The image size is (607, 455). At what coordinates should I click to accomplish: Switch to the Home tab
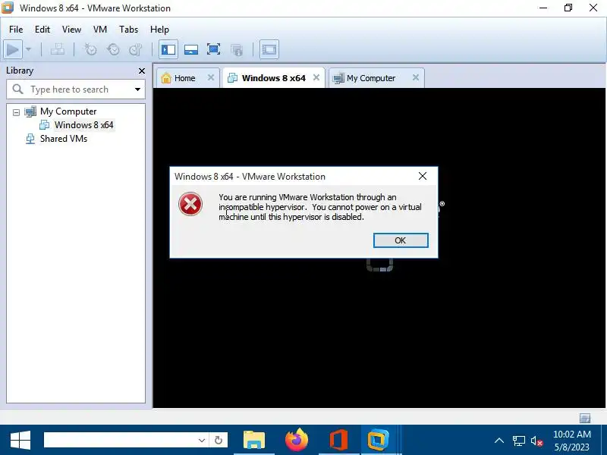tap(184, 78)
